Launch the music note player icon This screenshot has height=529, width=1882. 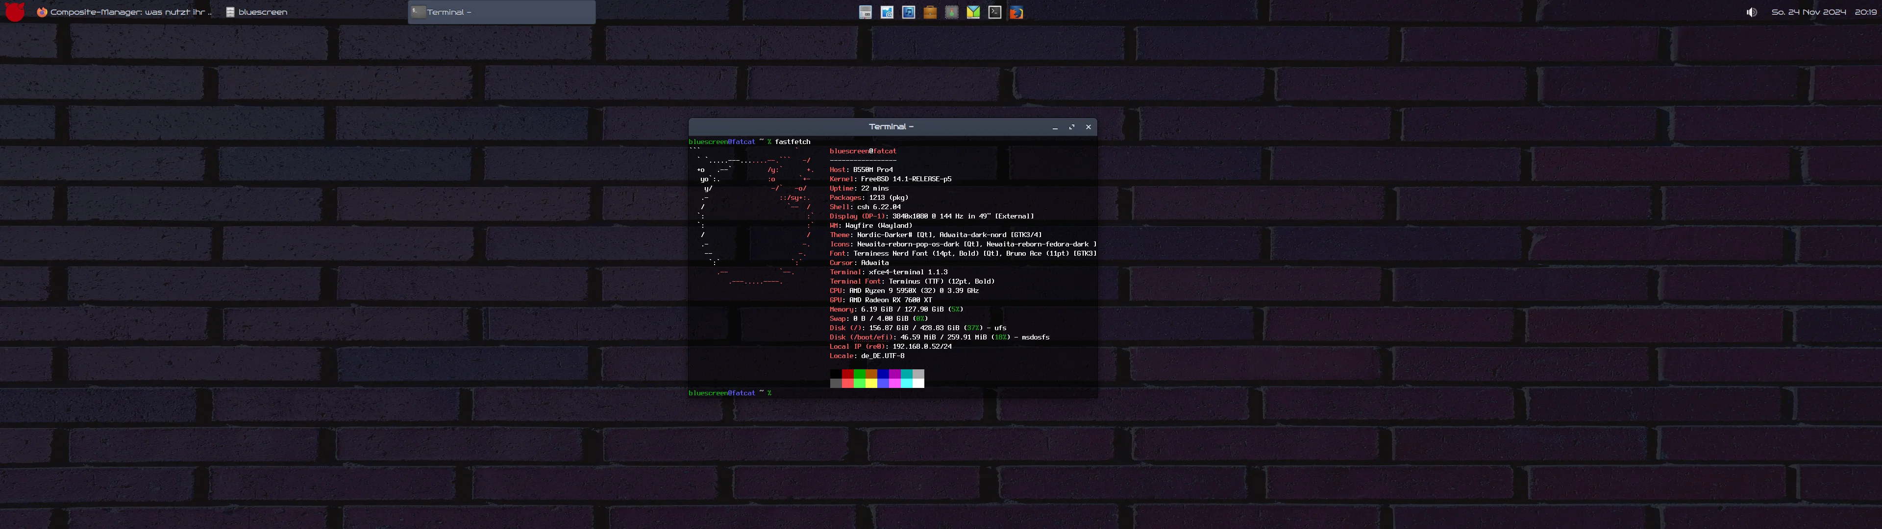[908, 12]
